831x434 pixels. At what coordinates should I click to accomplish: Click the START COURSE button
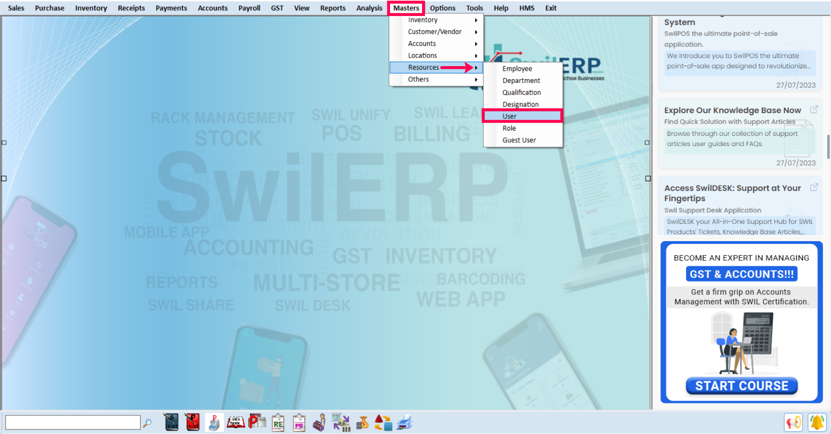point(741,386)
